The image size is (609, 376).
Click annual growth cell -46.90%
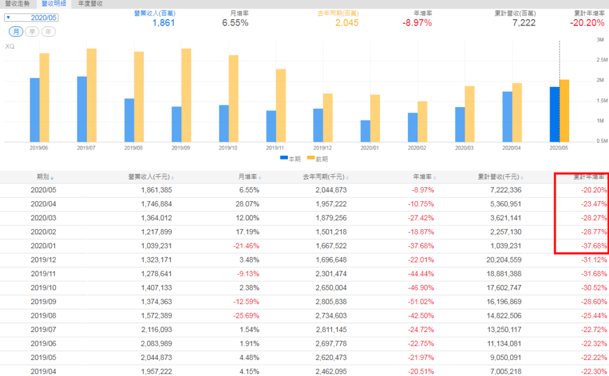(421, 288)
